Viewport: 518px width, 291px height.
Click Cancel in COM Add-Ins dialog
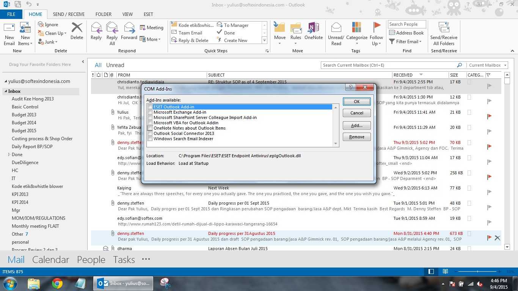356,113
